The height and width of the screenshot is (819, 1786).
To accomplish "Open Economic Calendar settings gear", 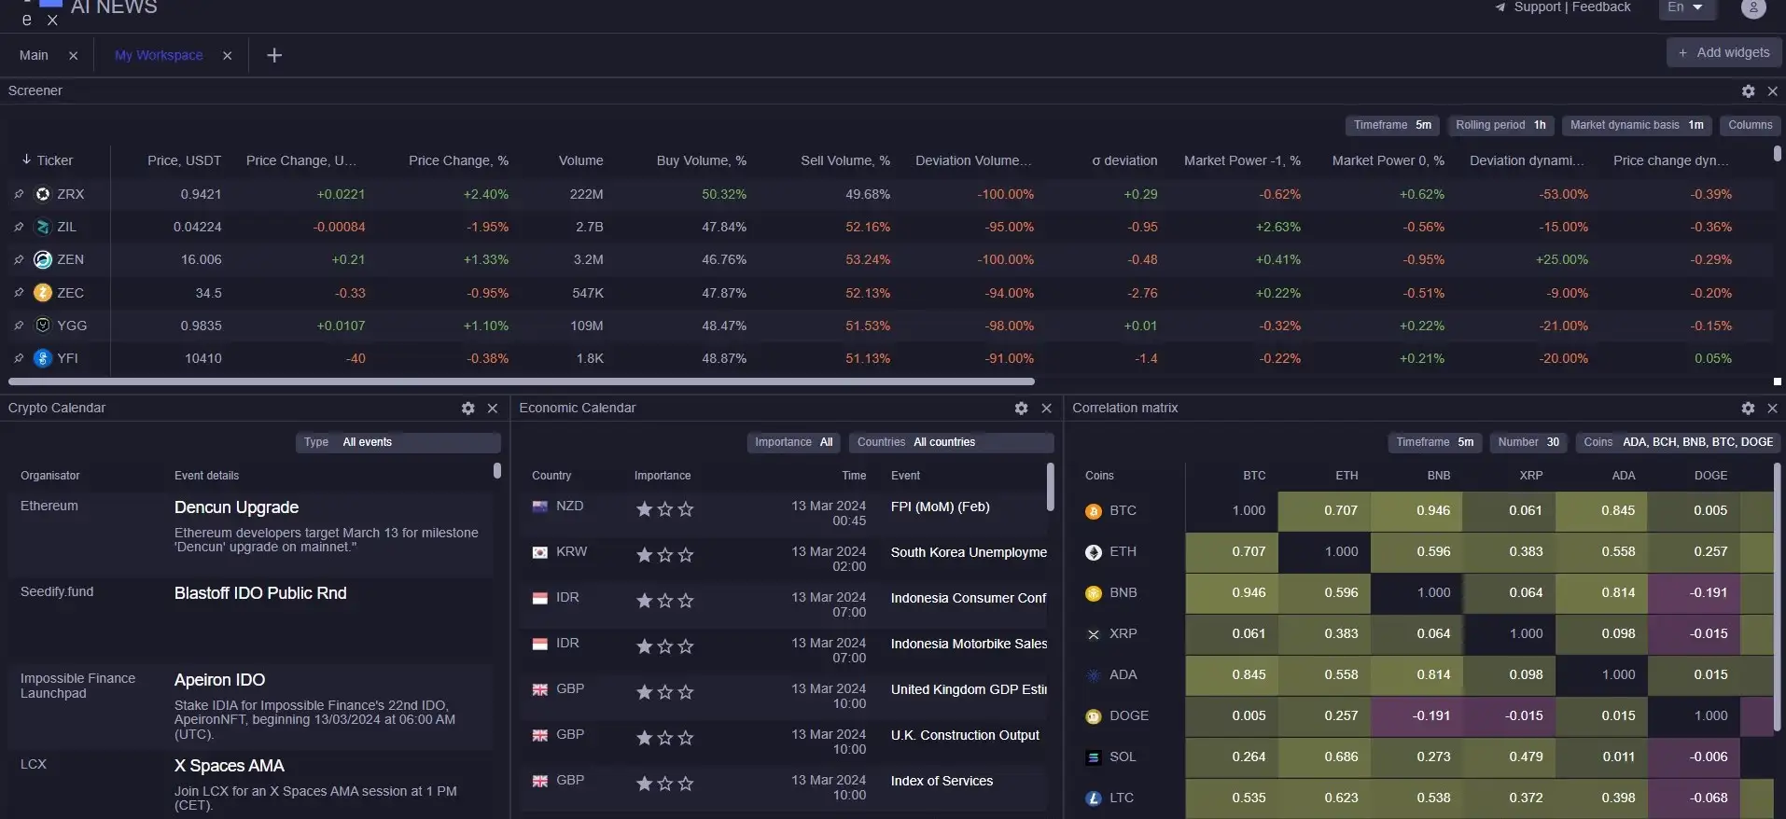I will click(x=1021, y=409).
